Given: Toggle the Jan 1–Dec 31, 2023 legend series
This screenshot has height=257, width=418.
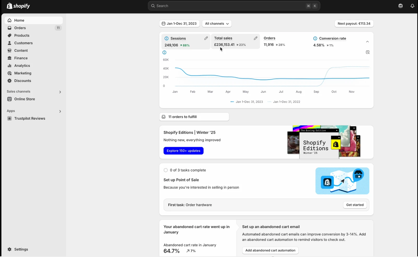Looking at the screenshot, I should pos(247,102).
